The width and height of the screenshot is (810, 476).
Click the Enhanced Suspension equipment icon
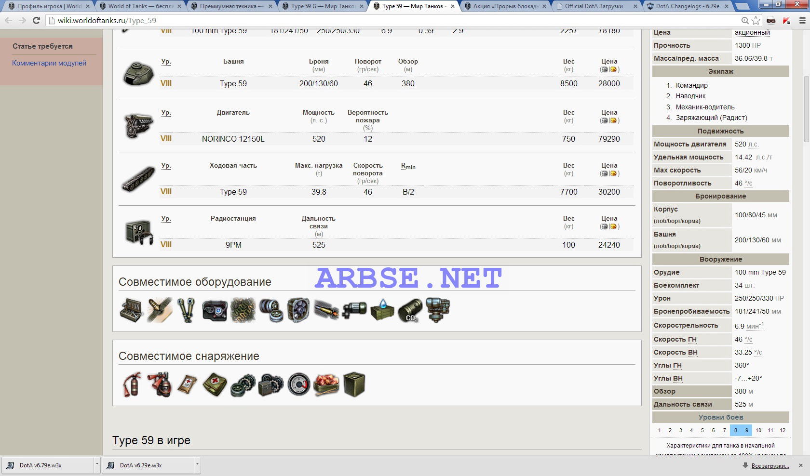(270, 310)
